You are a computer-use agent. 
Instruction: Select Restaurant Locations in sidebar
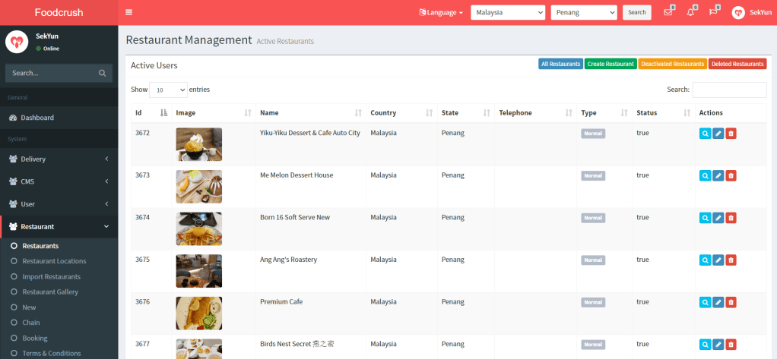54,261
